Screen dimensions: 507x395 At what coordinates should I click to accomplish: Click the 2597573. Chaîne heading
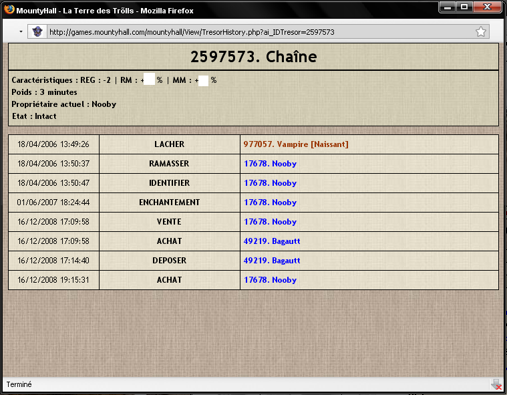point(253,57)
